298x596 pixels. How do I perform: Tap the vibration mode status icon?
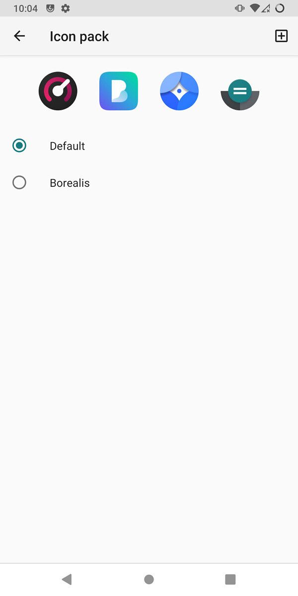240,8
